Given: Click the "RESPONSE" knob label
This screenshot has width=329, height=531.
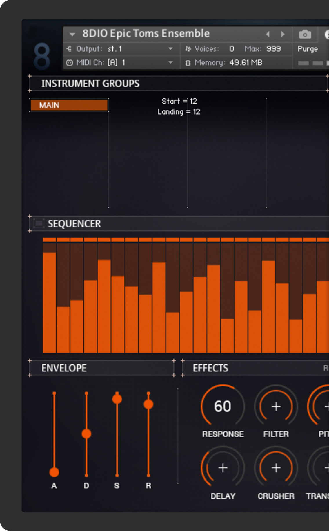Looking at the screenshot, I should click(223, 434).
